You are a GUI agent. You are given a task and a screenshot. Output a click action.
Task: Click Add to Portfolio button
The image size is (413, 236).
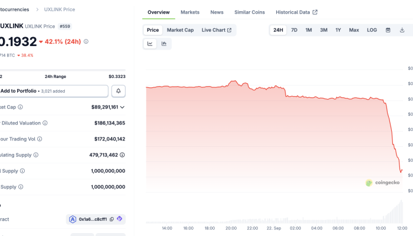point(54,91)
